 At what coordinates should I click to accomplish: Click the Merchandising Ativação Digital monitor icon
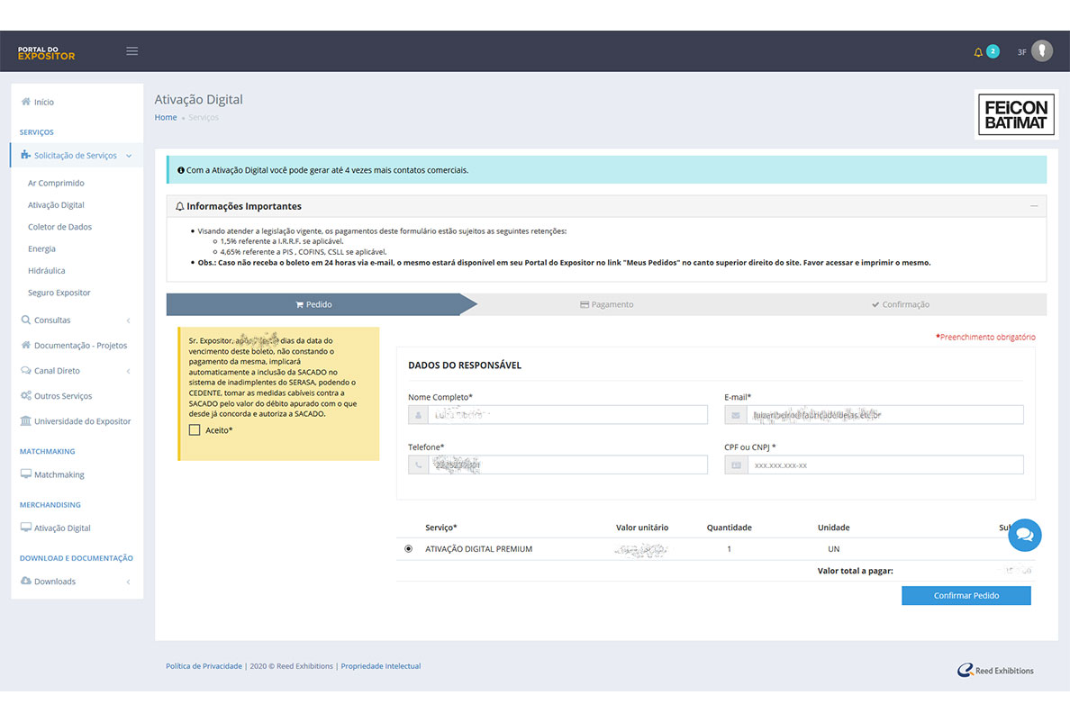coord(26,527)
